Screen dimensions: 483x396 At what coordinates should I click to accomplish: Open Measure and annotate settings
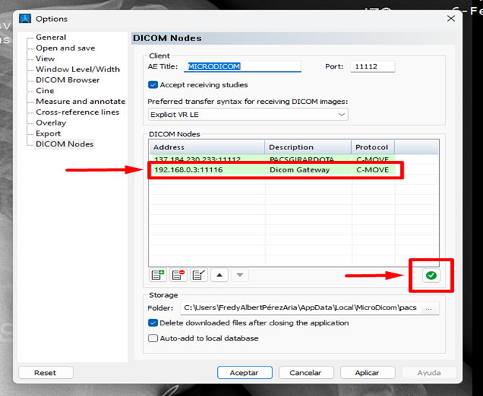tap(80, 102)
